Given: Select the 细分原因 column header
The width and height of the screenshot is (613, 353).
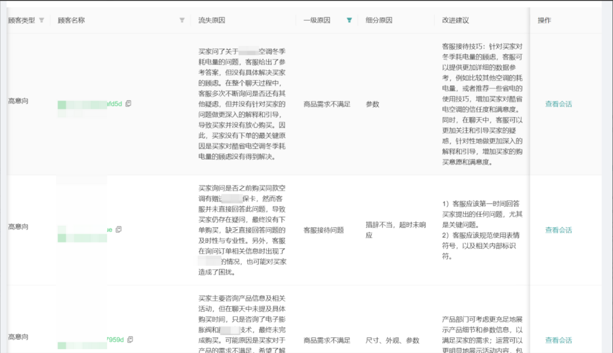Looking at the screenshot, I should pyautogui.click(x=379, y=20).
